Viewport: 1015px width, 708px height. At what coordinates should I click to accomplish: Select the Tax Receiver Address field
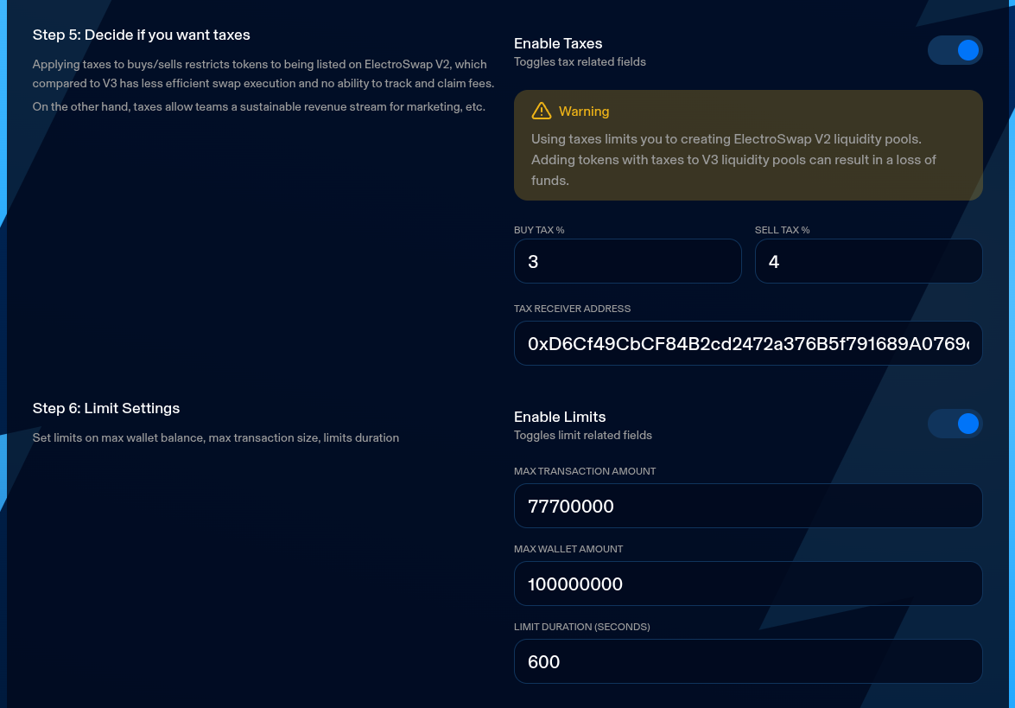pos(748,344)
